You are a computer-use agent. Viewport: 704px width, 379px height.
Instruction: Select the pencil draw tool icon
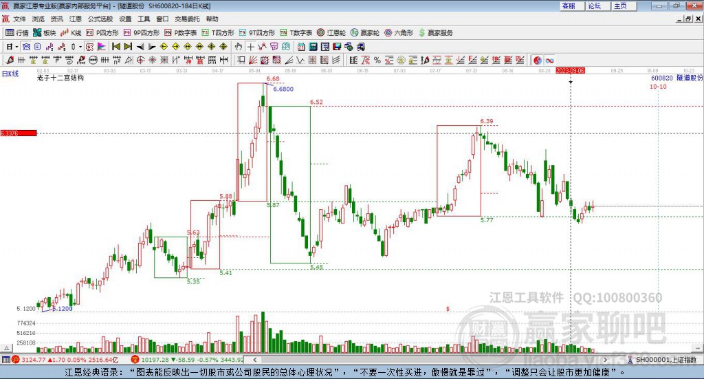[x=10, y=60]
